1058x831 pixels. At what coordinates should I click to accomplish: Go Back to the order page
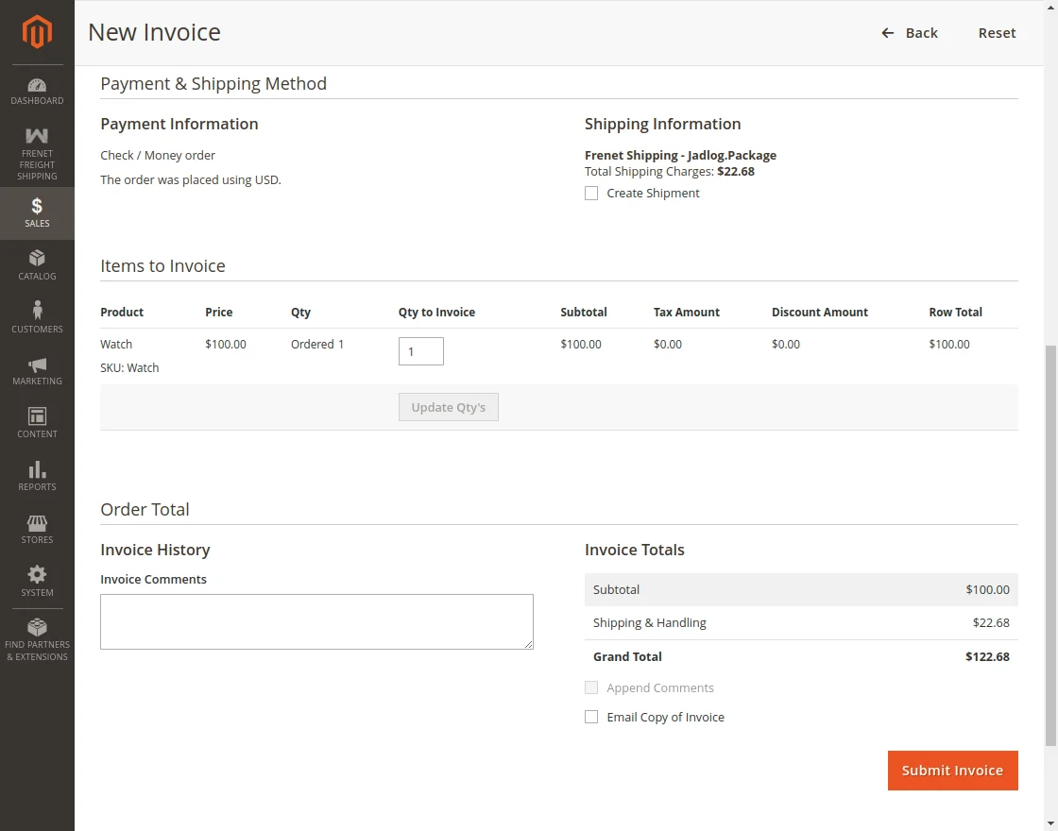[x=910, y=33]
